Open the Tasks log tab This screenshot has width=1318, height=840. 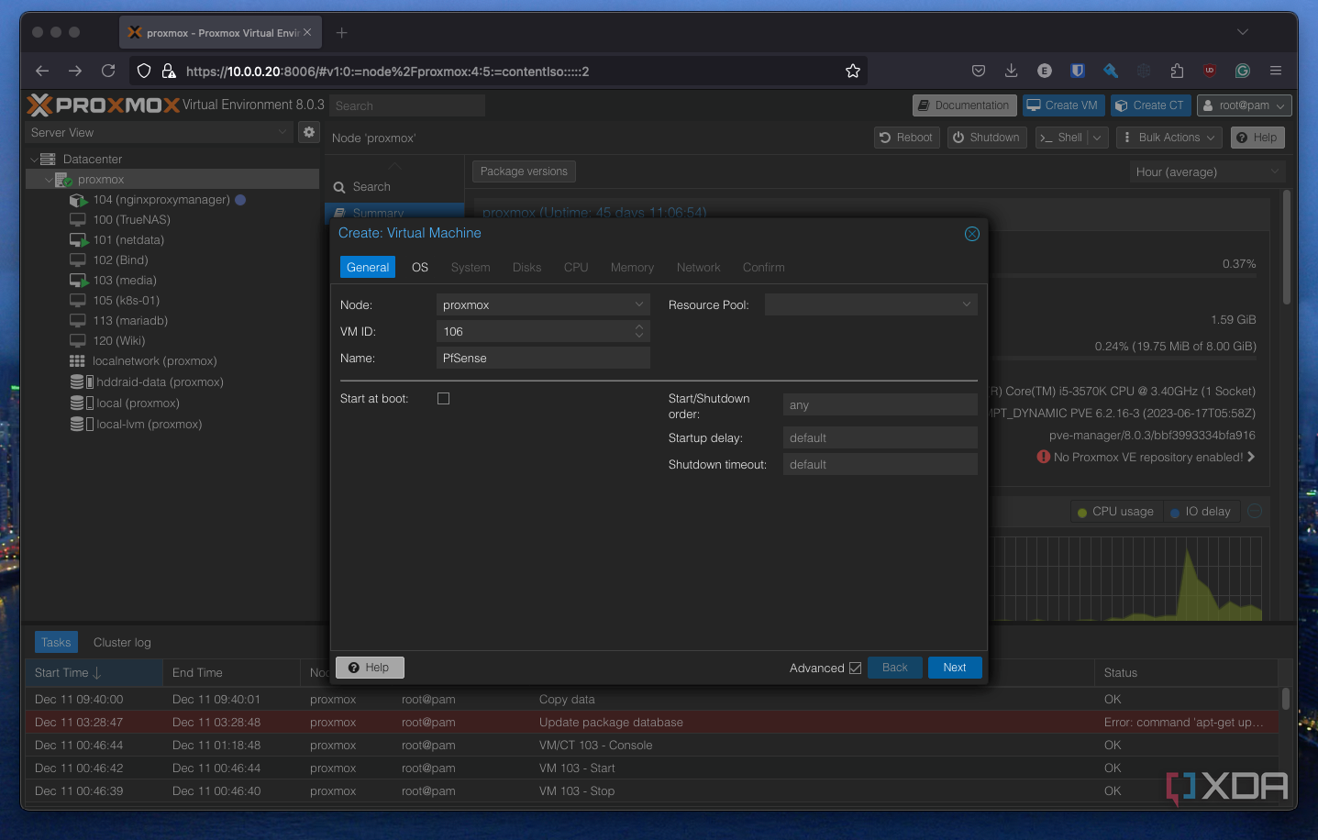(56, 642)
